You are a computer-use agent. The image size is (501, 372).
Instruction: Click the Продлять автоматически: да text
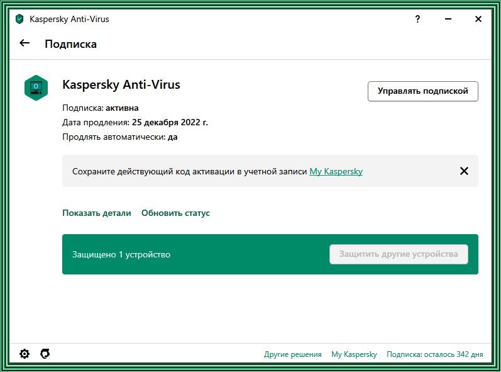[120, 137]
